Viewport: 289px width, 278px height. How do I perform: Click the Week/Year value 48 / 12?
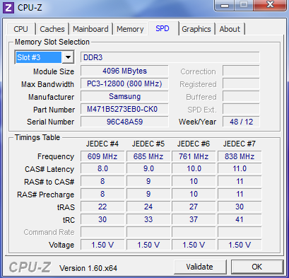pos(241,122)
